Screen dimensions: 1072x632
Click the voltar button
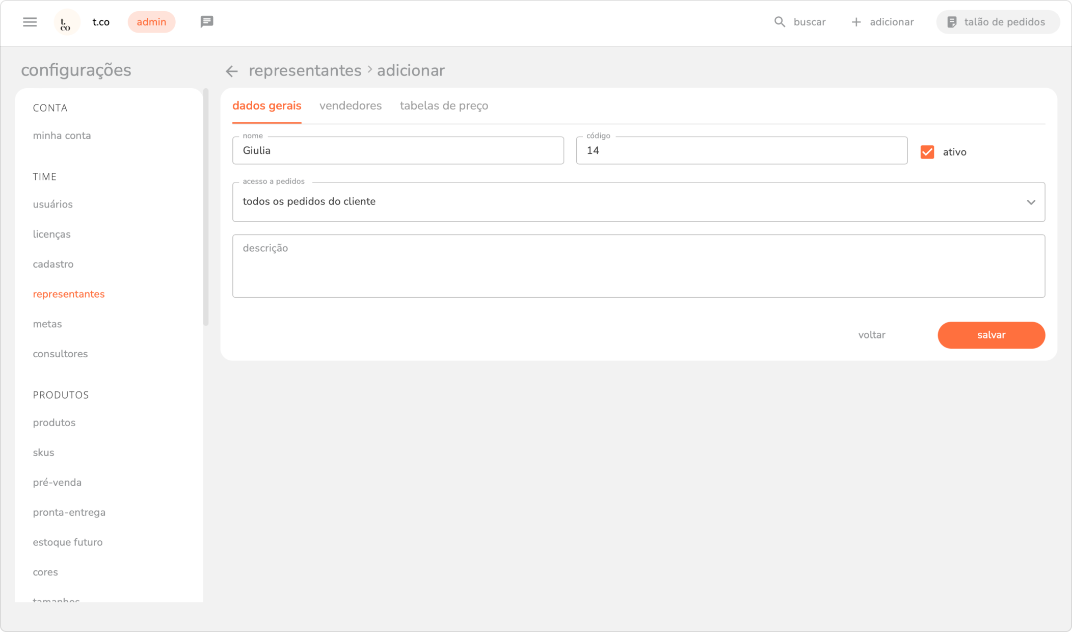[872, 335]
